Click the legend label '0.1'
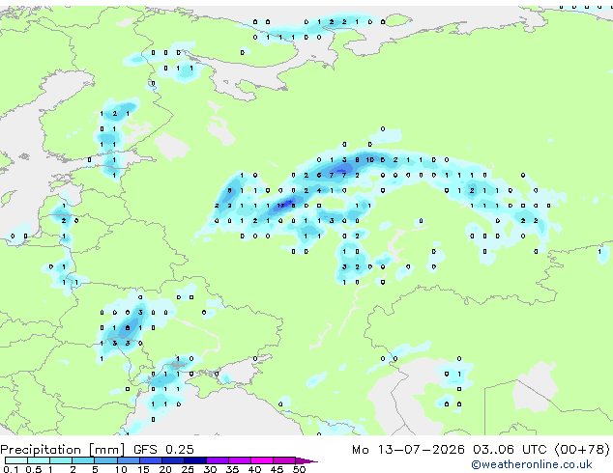This screenshot has width=613, height=473. 11,469
